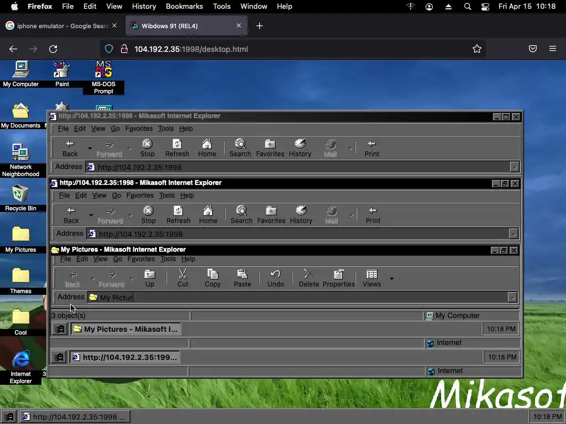
Task: Click Delete in My Pictures window
Action: point(308,278)
